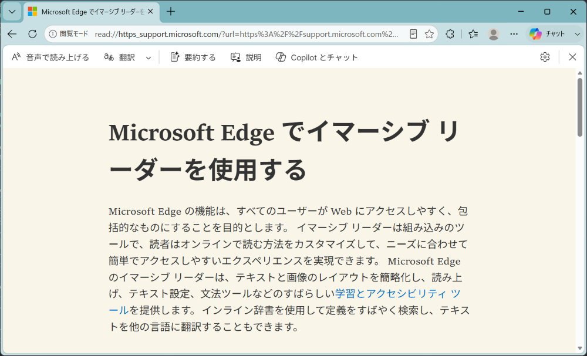Screen dimensions: 587x356
Task: Expand the dropdown arrow next to チャット
Action: 577,34
